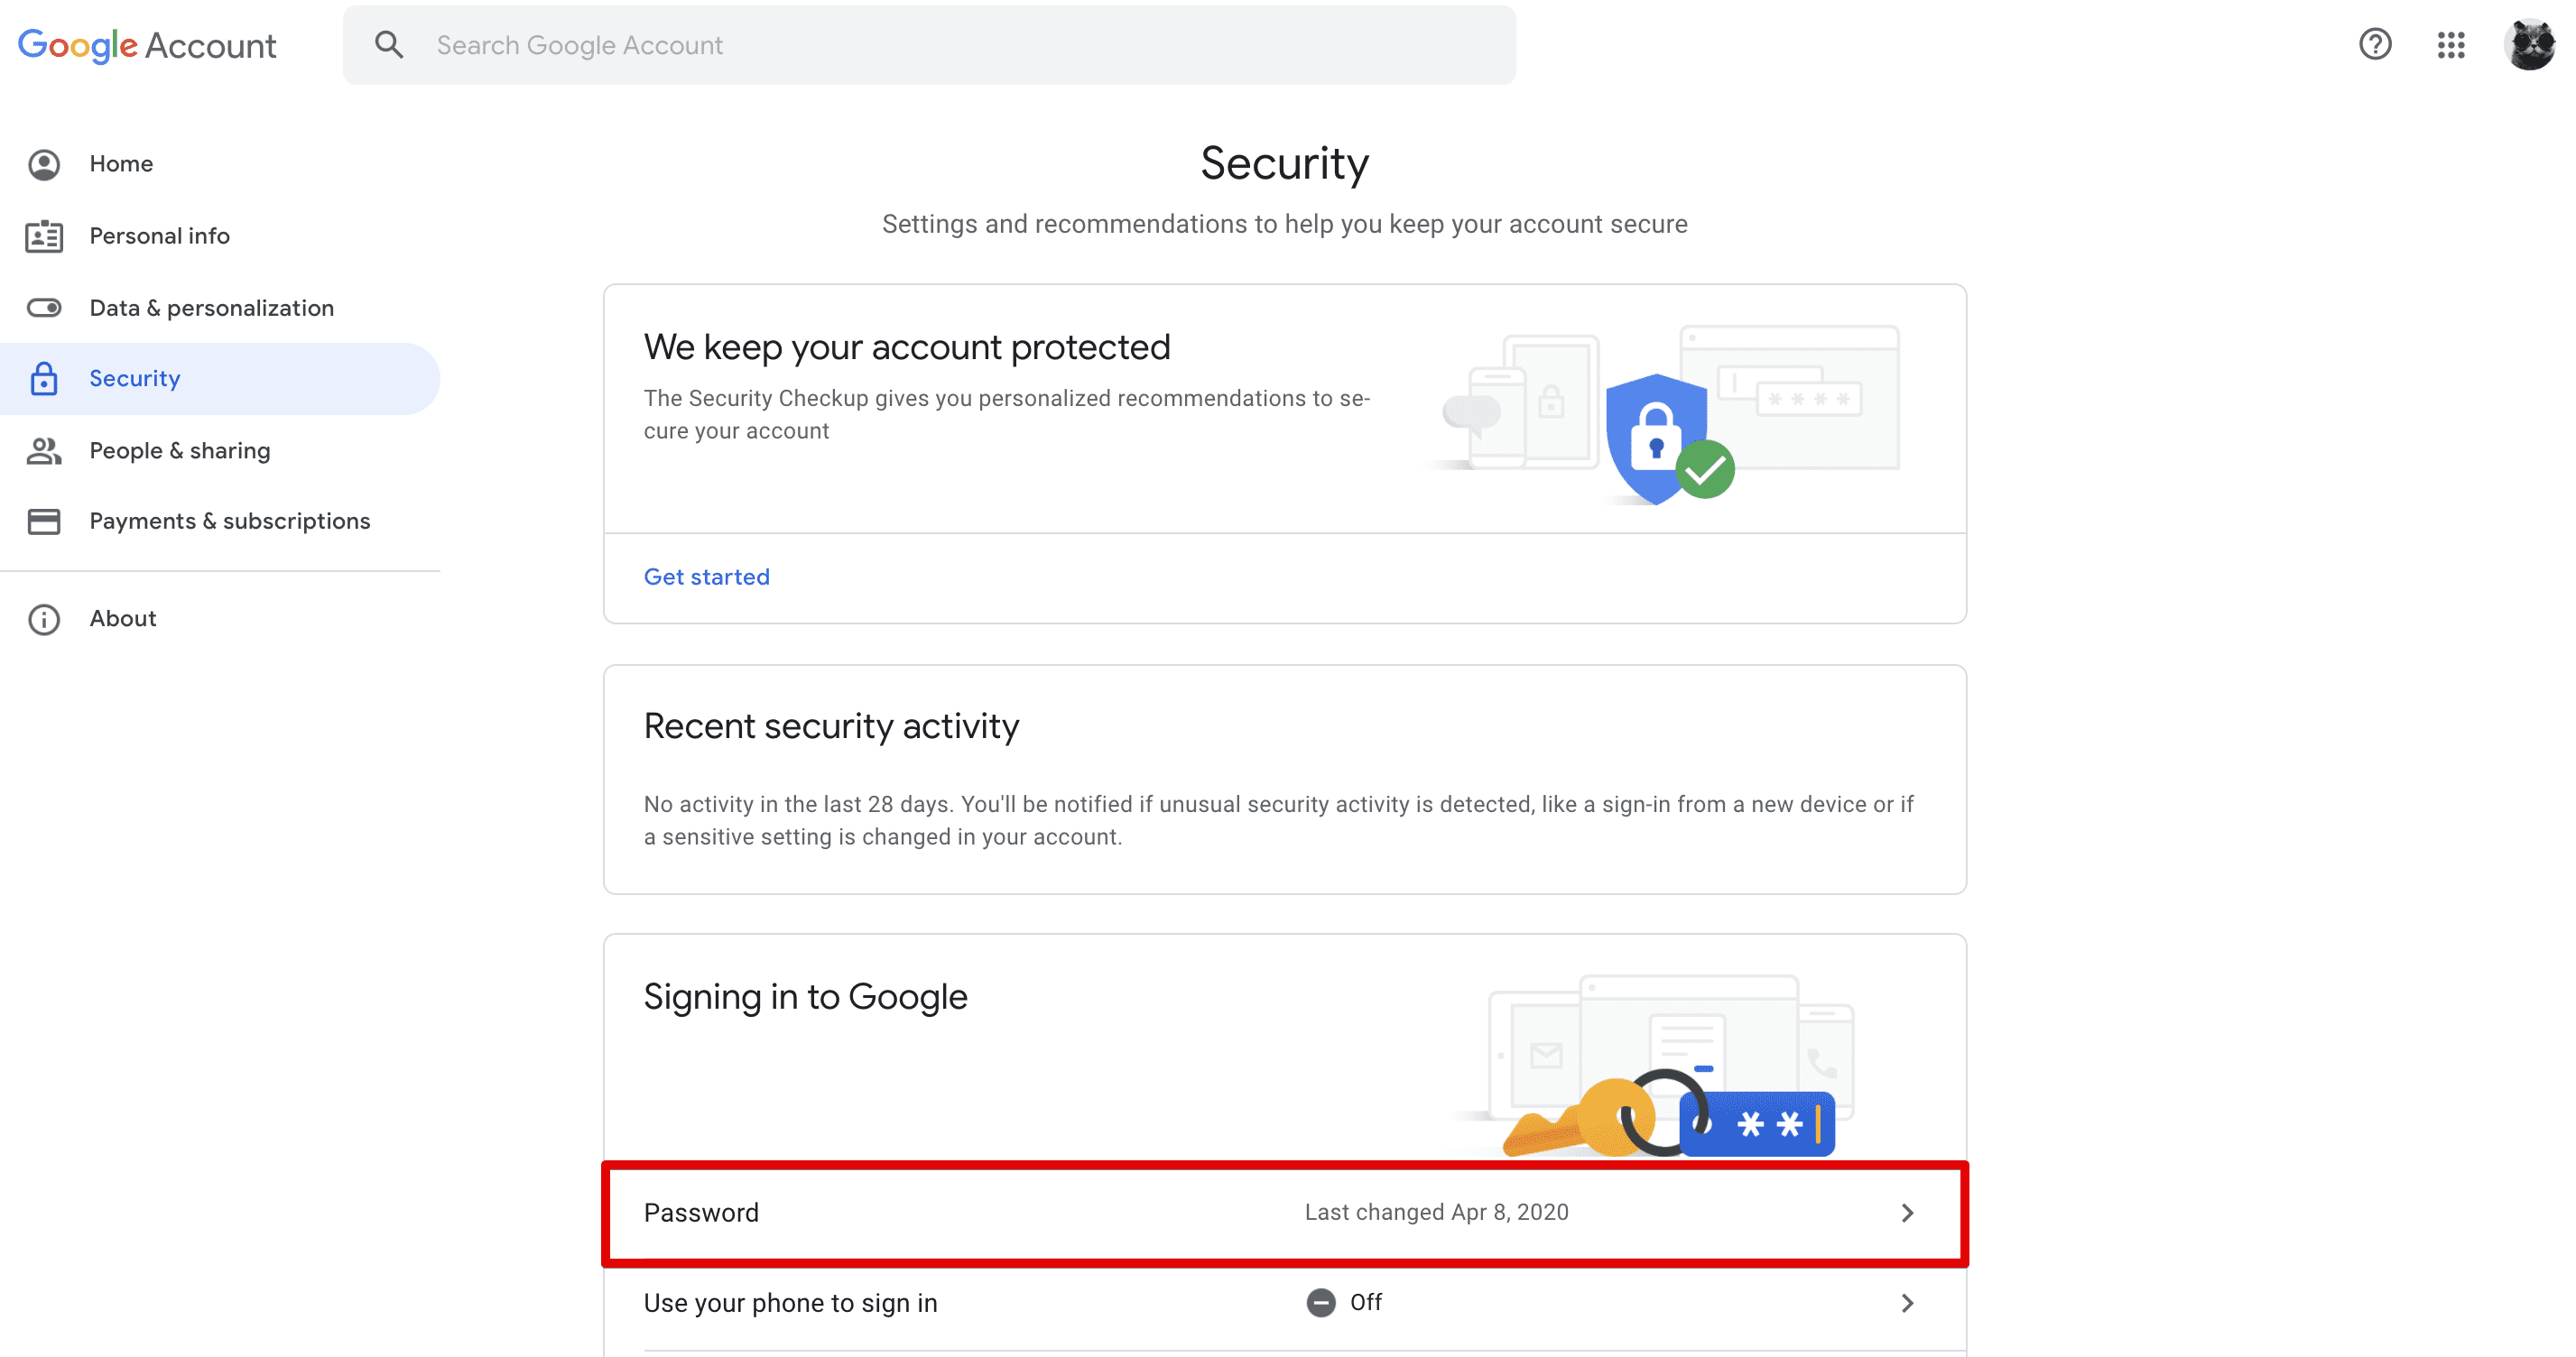Open the Help question mark icon
The image size is (2576, 1357).
[x=2375, y=44]
